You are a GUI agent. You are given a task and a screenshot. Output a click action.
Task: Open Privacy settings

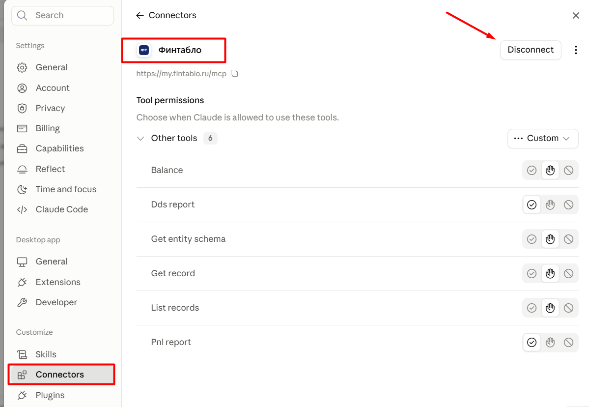coord(63,108)
